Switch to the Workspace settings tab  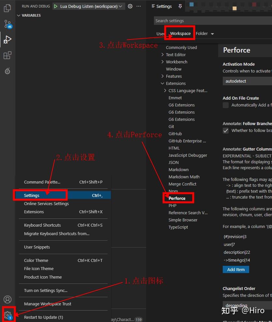(x=180, y=33)
